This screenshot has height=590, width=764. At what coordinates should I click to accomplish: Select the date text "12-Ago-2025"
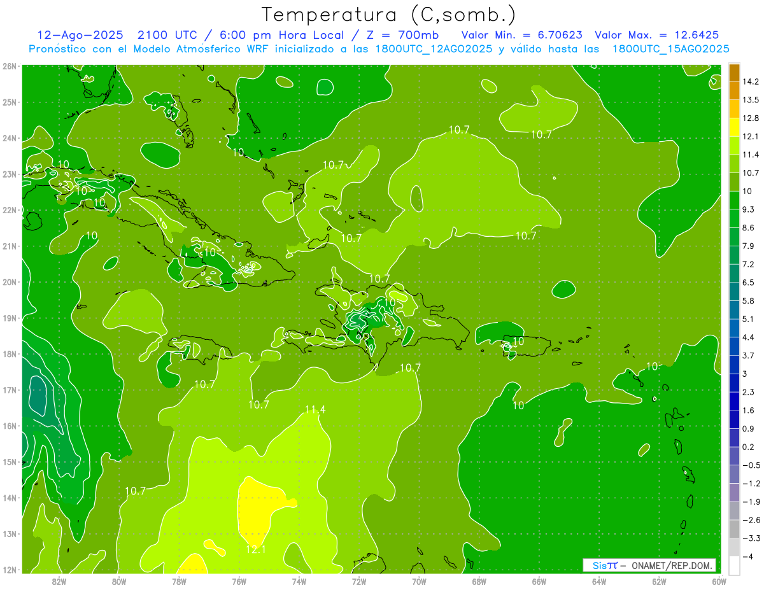(81, 35)
